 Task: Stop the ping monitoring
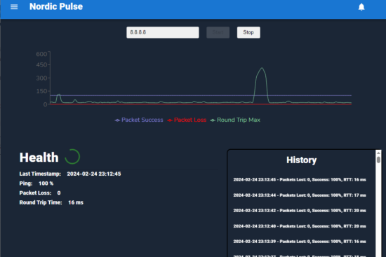[248, 32]
